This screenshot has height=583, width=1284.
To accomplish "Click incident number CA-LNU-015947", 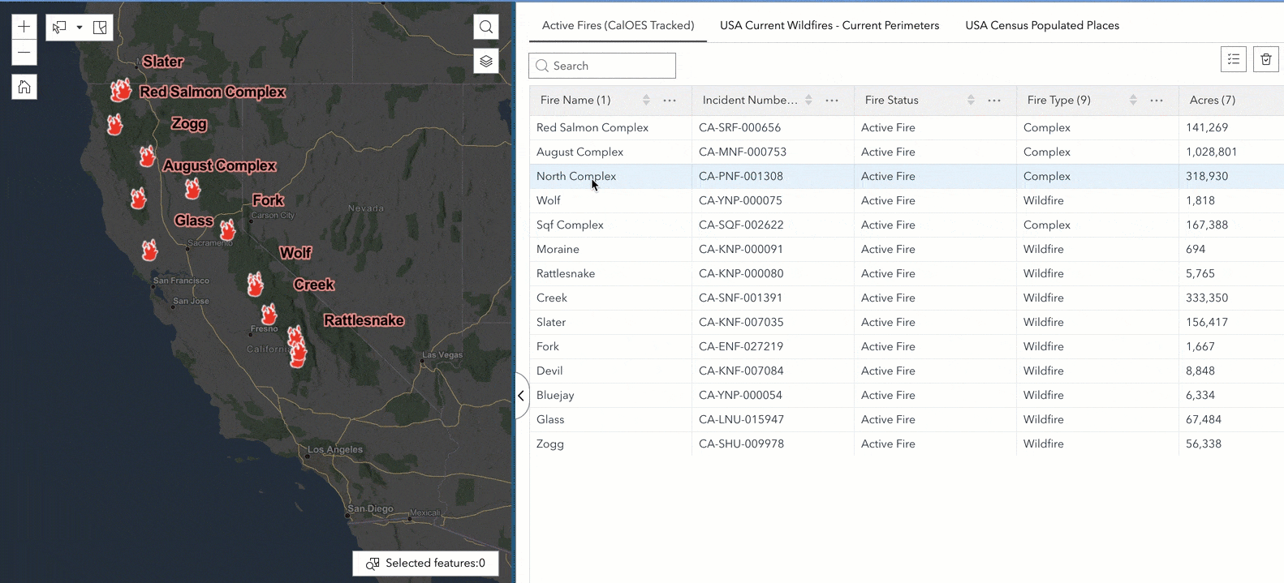I will click(x=741, y=419).
